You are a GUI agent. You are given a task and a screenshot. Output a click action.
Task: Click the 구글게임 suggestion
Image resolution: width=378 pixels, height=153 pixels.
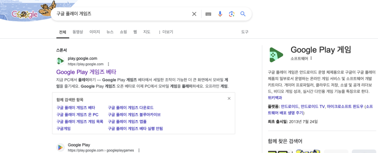coord(63,128)
